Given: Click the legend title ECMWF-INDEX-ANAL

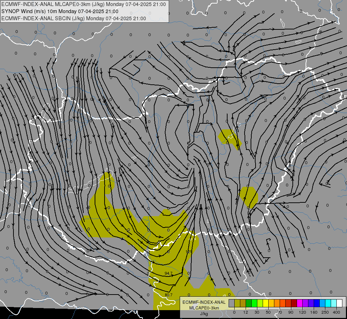Looking at the screenshot, I should [x=204, y=302].
